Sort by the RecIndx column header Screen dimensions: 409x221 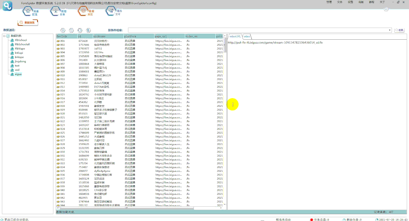[67, 36]
